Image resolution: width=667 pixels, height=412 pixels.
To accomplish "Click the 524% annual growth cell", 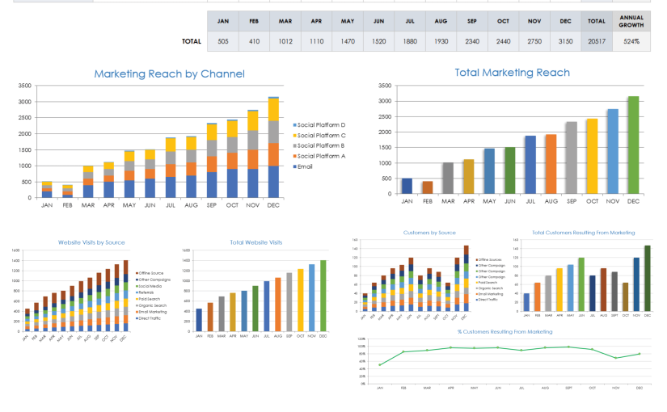I will point(631,41).
